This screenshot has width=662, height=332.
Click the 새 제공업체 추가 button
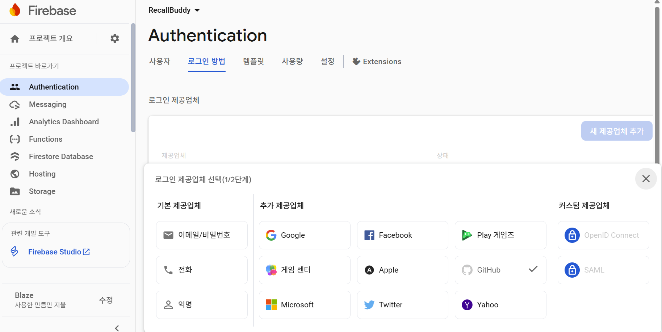click(x=617, y=131)
